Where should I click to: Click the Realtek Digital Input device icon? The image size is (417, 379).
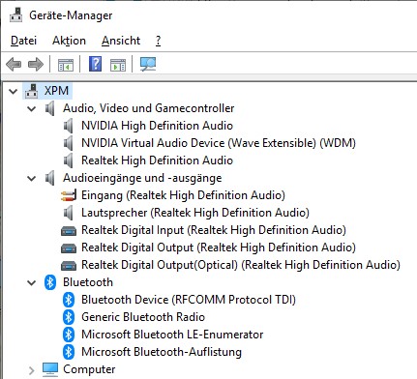click(69, 231)
